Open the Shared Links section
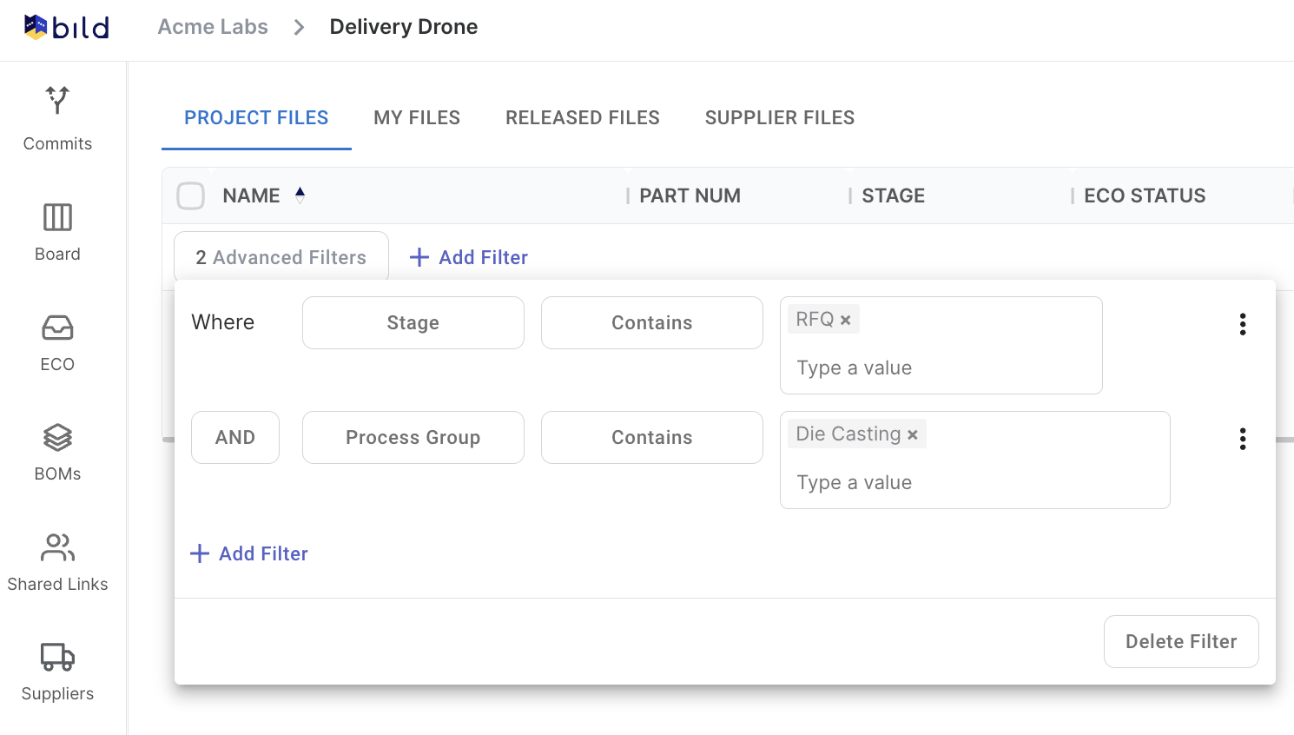This screenshot has height=735, width=1294. tap(56, 559)
